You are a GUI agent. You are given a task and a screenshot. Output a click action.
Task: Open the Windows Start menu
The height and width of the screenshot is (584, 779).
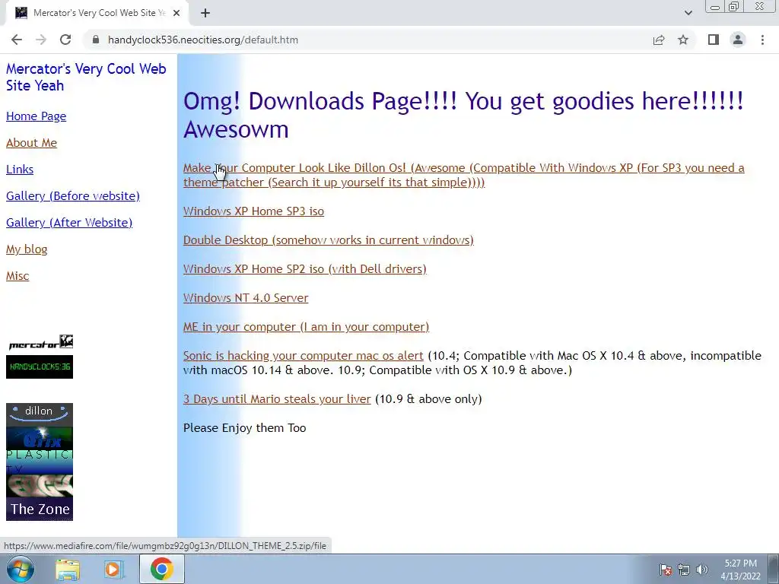tap(20, 569)
